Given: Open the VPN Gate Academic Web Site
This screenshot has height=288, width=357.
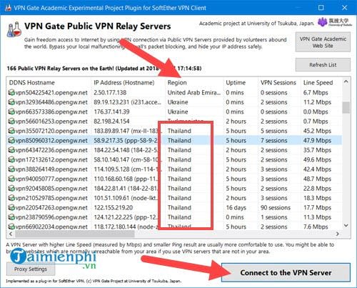Looking at the screenshot, I should 323,42.
